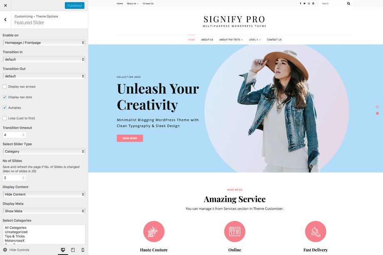This screenshot has width=383, height=255.
Task: Switch to tablet preview icon
Action: click(73, 250)
